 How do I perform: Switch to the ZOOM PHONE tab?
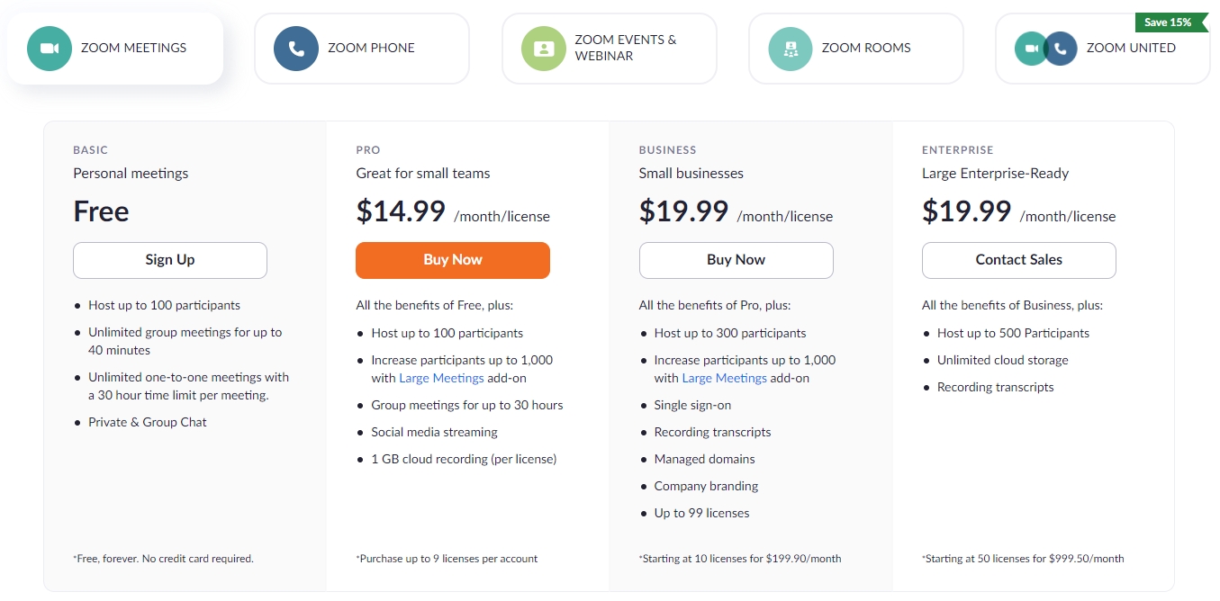(x=371, y=49)
